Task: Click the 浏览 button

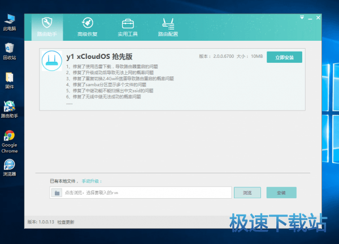Action: tap(247, 192)
